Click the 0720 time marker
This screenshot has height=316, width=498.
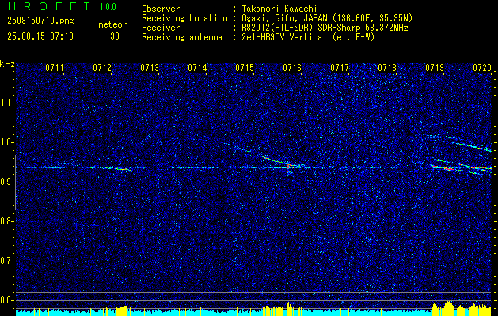click(x=482, y=67)
